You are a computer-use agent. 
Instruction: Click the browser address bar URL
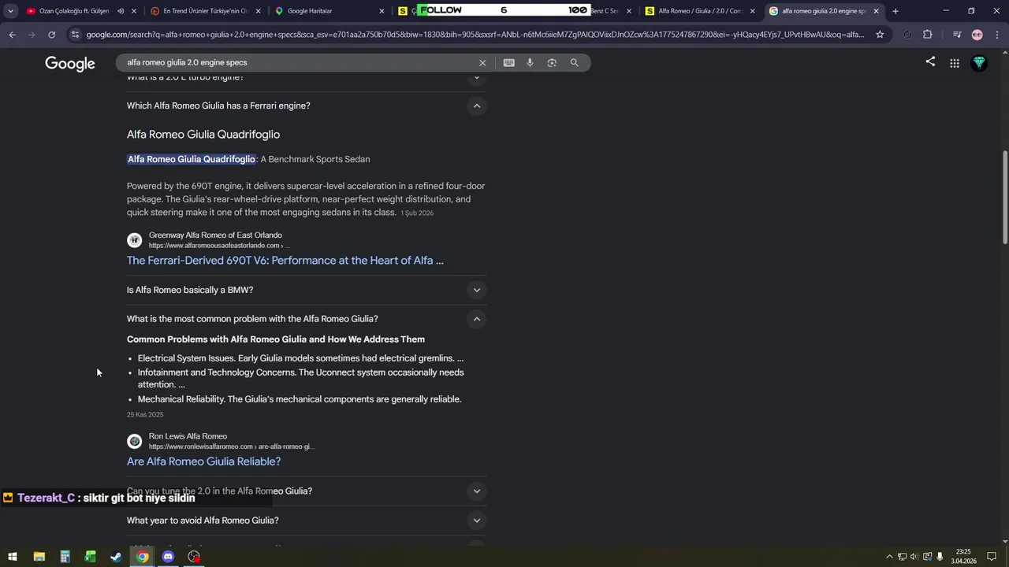coord(475,35)
